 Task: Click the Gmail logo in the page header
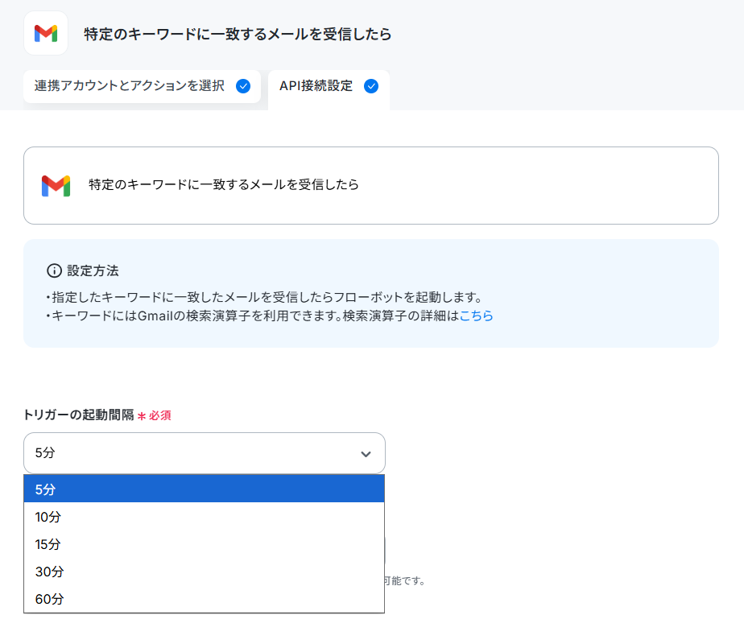coord(46,33)
